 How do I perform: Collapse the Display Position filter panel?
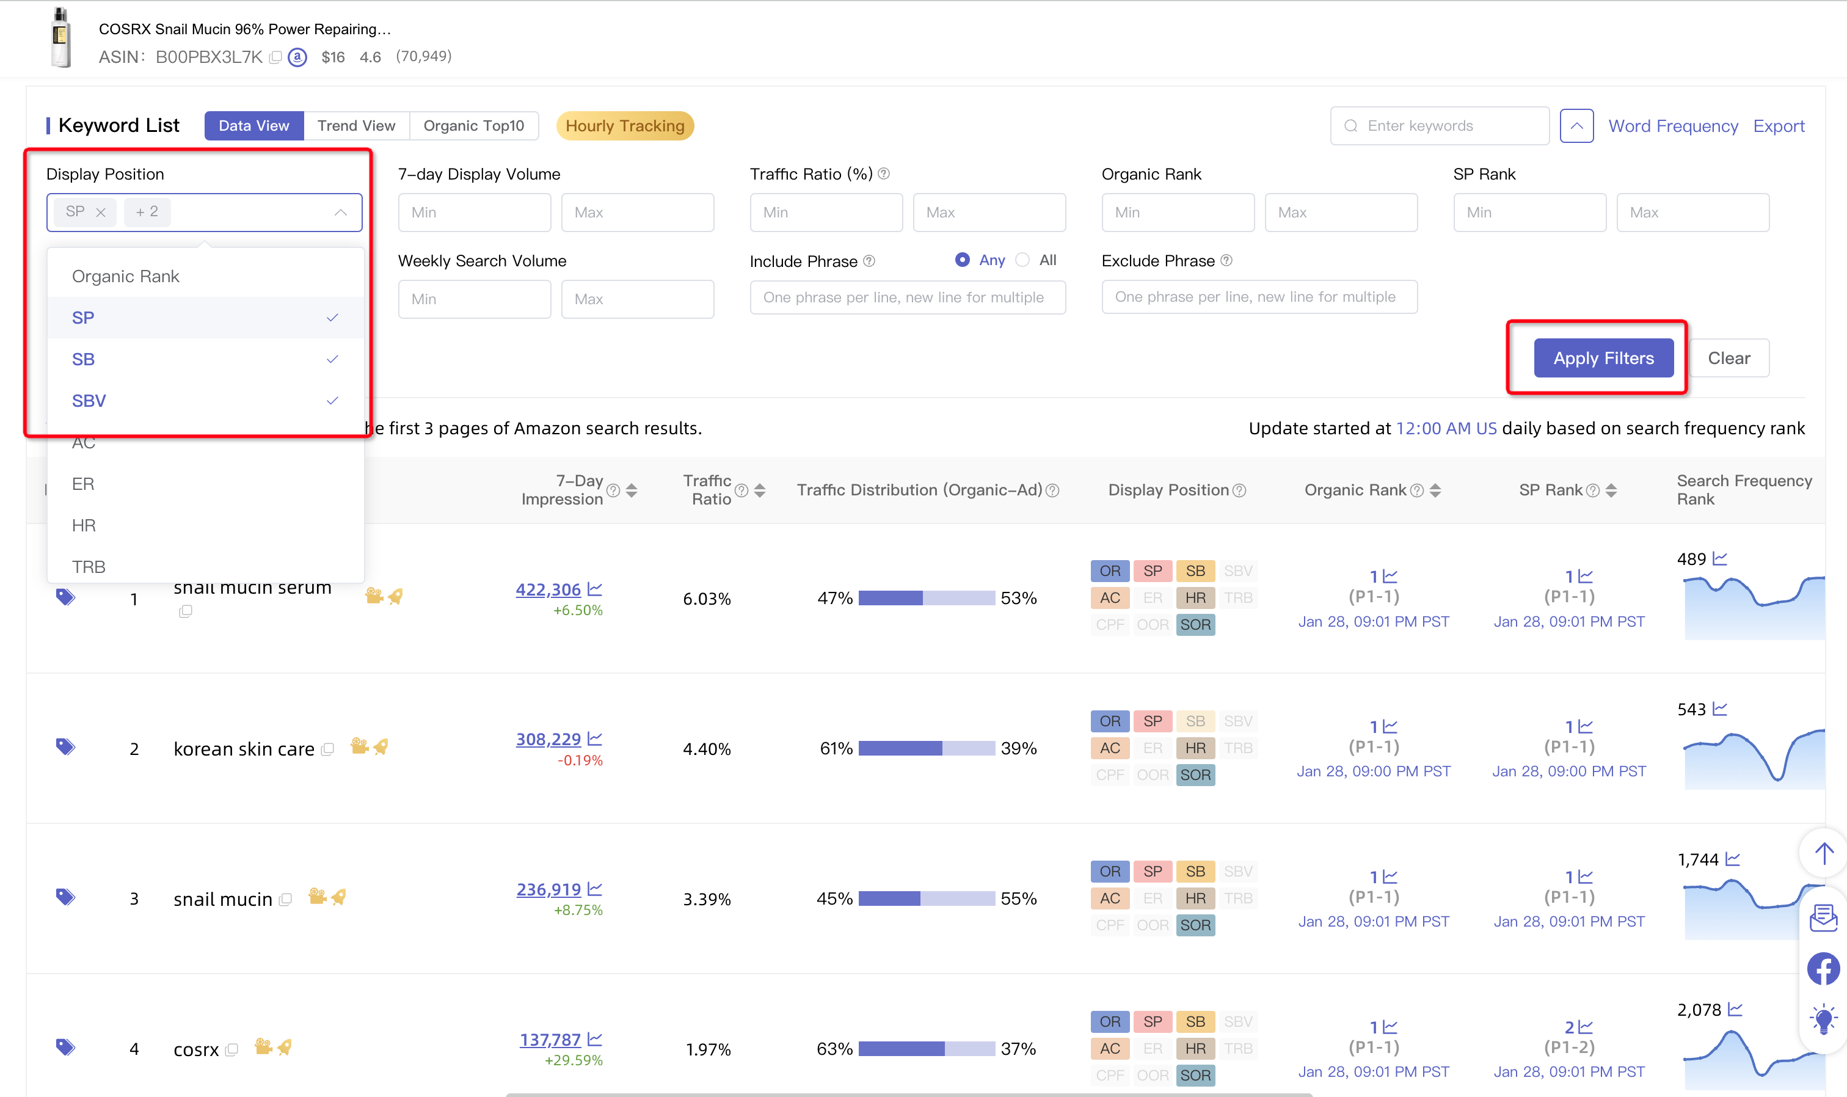tap(341, 211)
